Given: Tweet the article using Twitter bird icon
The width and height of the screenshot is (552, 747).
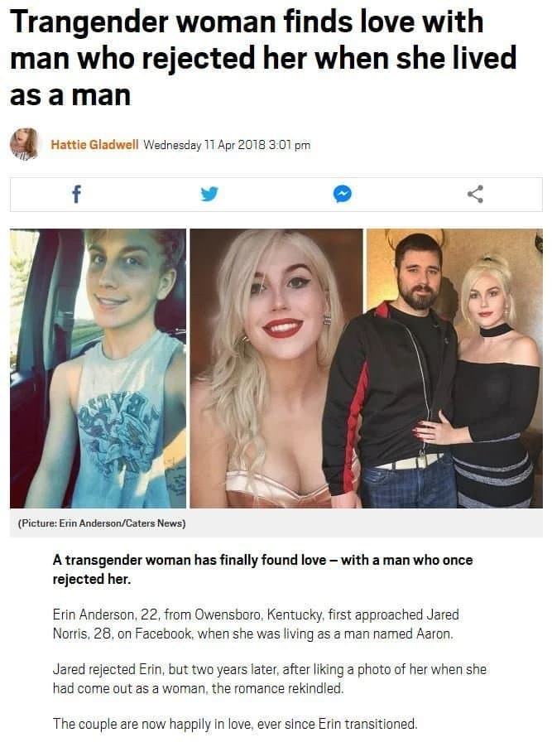Looking at the screenshot, I should tap(209, 194).
